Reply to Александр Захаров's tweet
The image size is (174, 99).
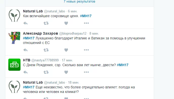pyautogui.click(x=26, y=50)
